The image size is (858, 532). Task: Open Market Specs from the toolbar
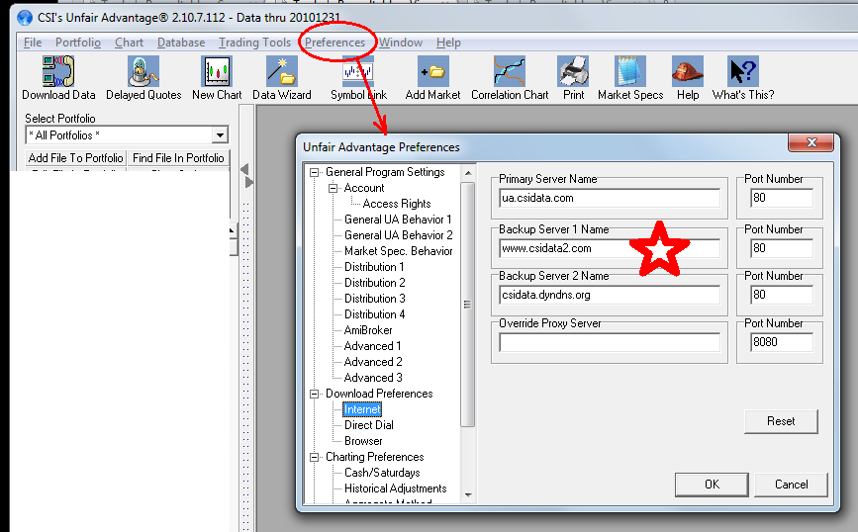click(x=630, y=71)
